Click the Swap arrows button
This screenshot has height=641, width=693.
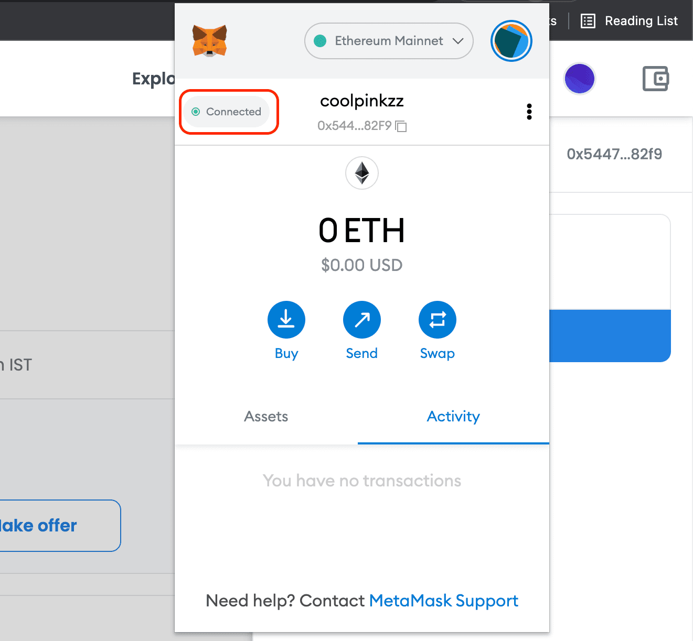coord(438,320)
